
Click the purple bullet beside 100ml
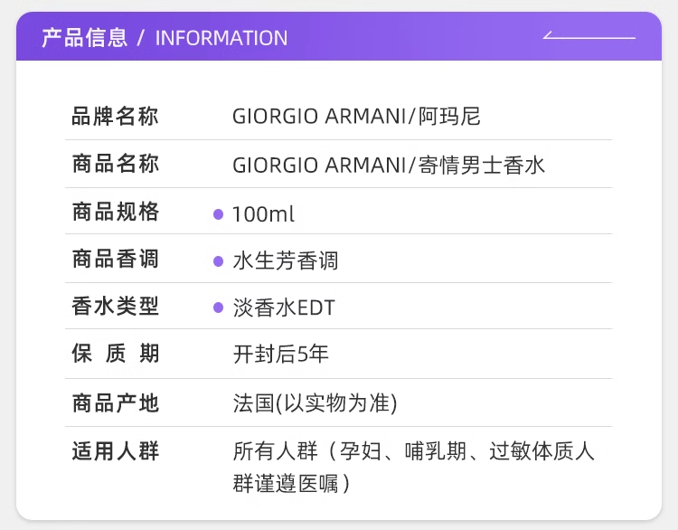pos(218,214)
